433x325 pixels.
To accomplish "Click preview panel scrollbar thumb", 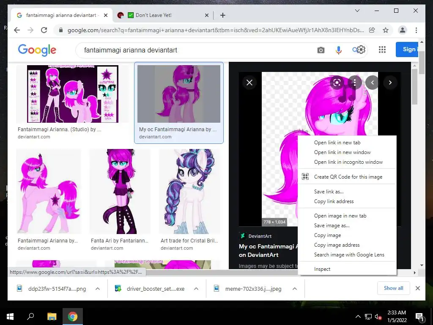I will click(414, 86).
